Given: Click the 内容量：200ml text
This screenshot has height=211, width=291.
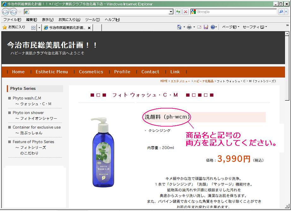Looking at the screenshot, I should click(x=161, y=148).
